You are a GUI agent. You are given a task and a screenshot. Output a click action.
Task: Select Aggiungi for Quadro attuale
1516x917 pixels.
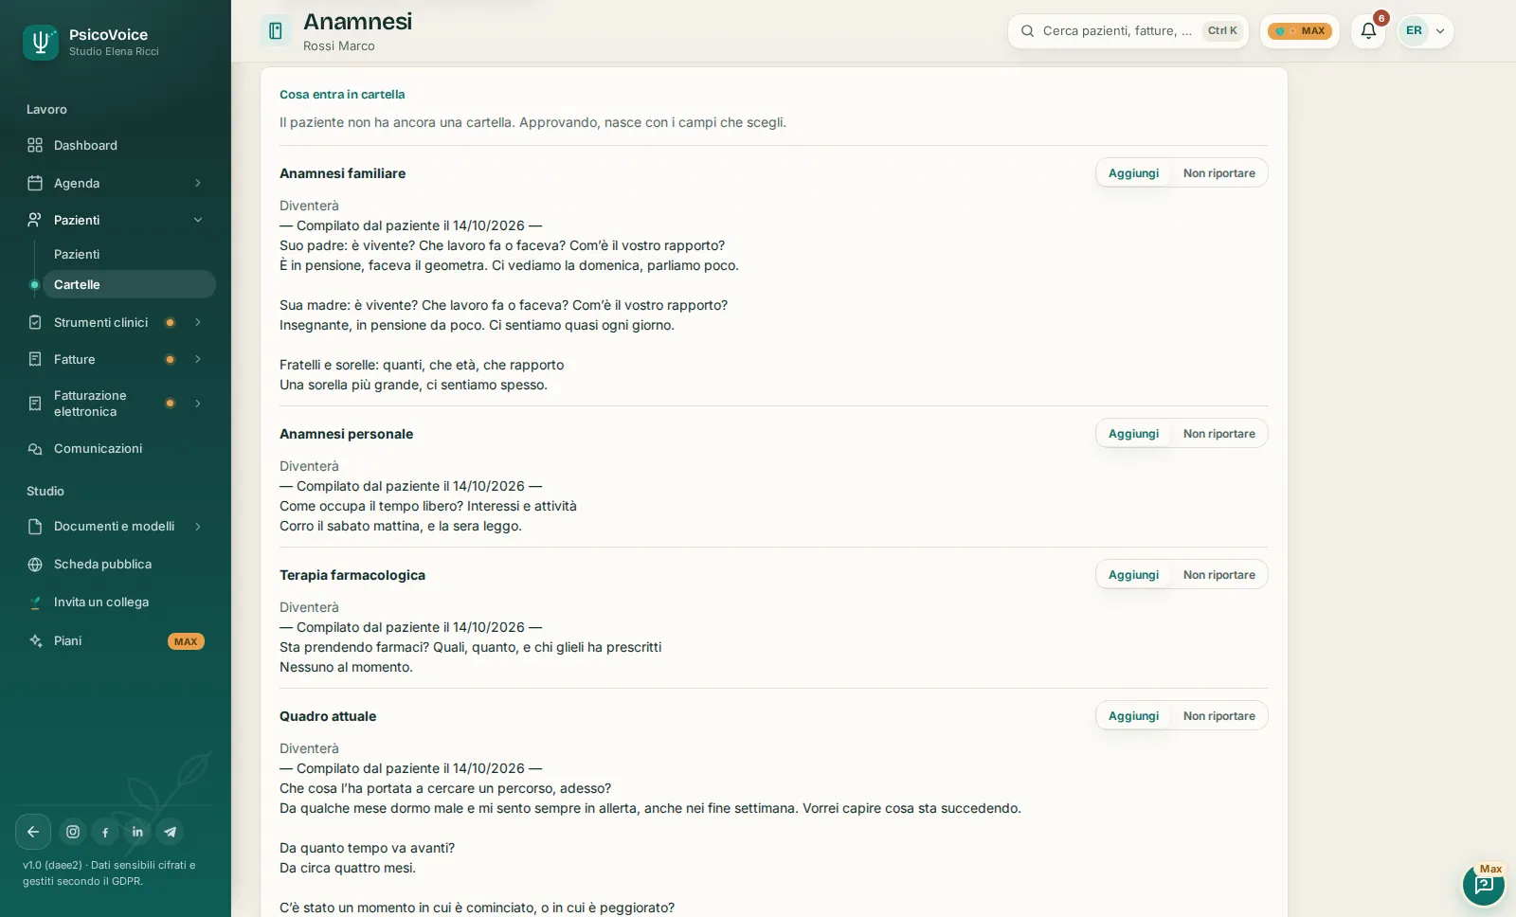[x=1133, y=716]
